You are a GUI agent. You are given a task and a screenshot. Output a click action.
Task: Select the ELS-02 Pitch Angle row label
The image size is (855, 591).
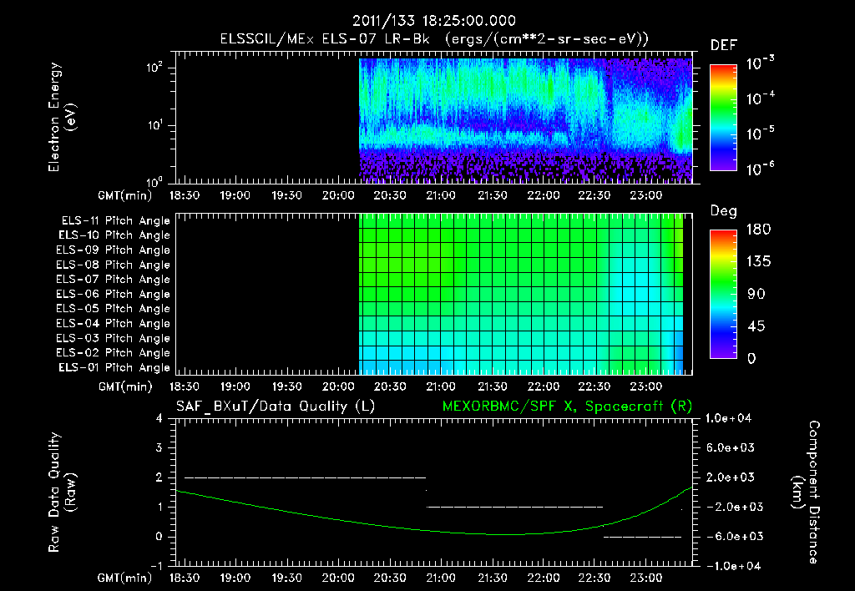(x=114, y=353)
